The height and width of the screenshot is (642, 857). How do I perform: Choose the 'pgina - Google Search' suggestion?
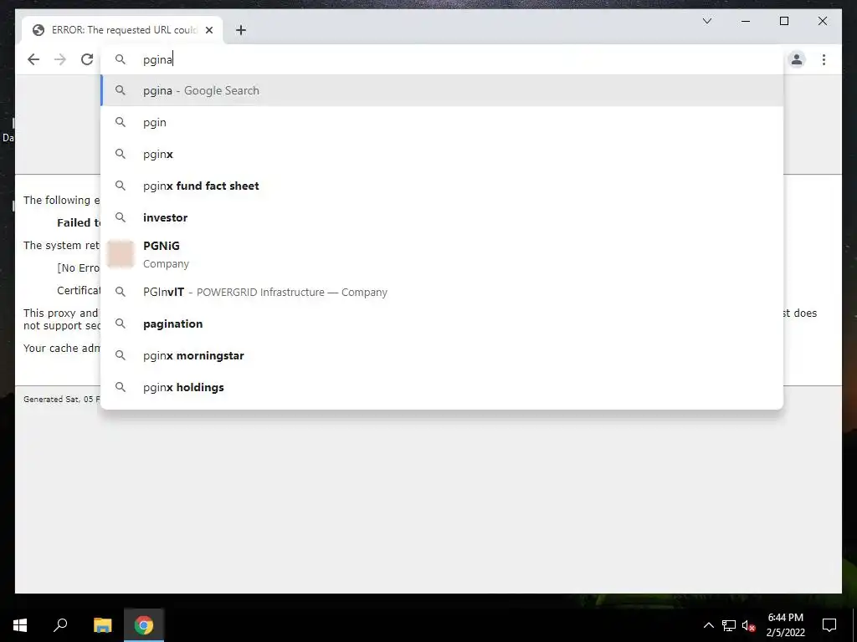[442, 90]
